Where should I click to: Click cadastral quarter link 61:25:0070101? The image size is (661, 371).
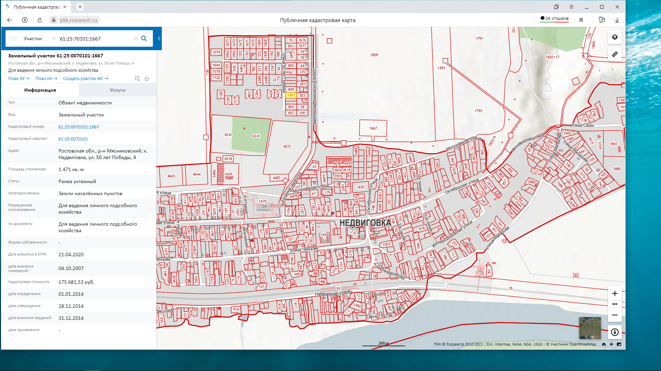point(73,139)
